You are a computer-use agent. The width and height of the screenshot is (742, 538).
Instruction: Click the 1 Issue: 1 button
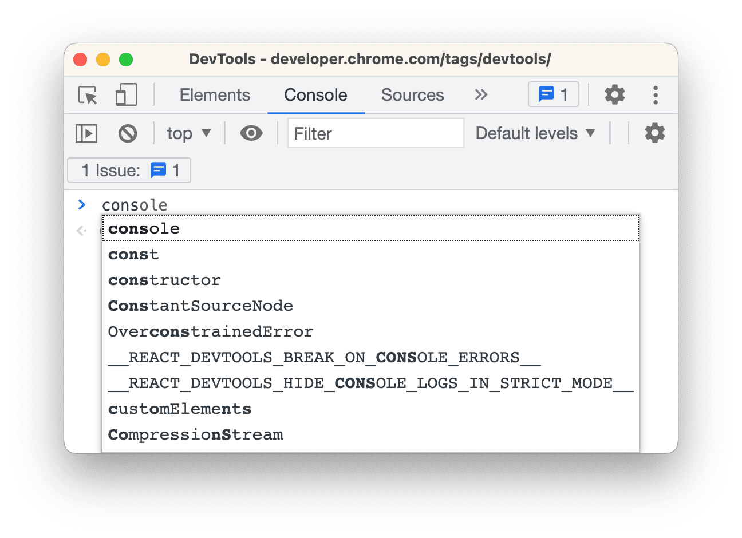pyautogui.click(x=128, y=170)
